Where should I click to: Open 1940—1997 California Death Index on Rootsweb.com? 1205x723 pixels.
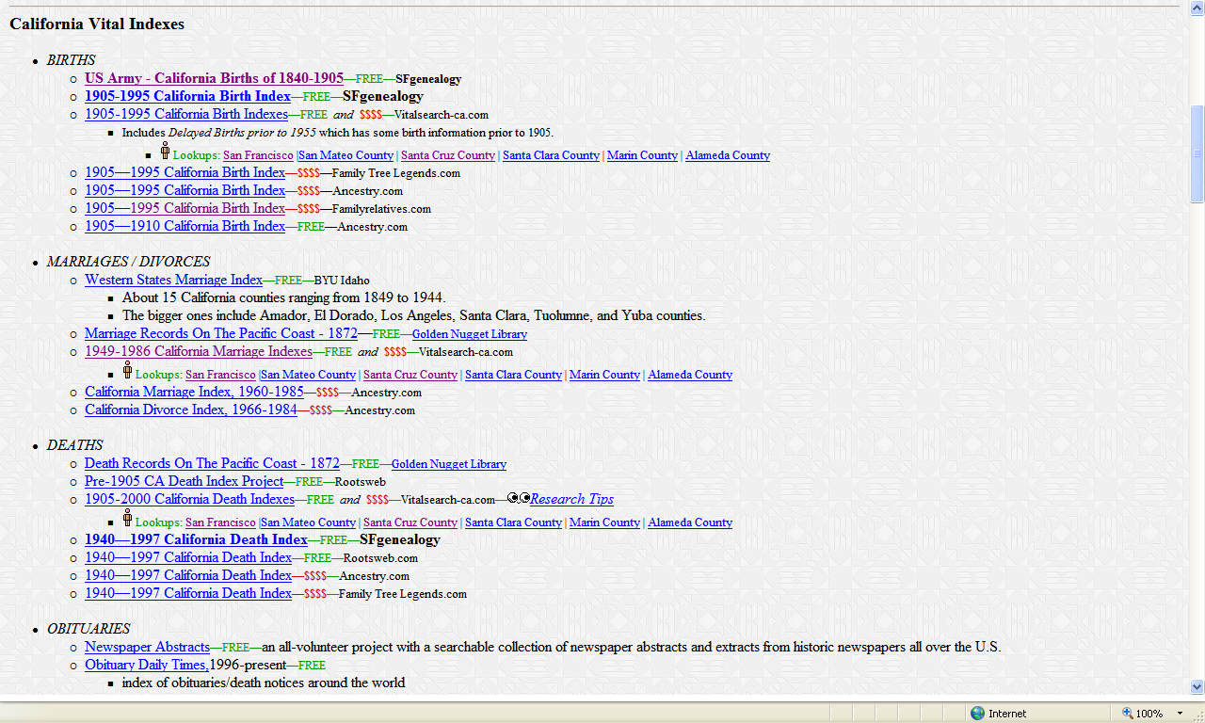188,557
